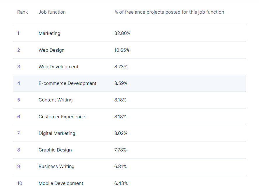Open rank number 2 link
The height and width of the screenshot is (191, 259).
18,50
